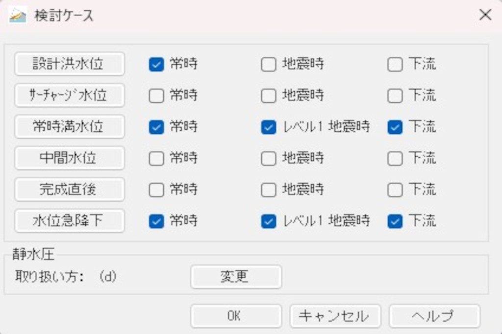Image resolution: width=502 pixels, height=334 pixels.
Task: Check 地震時 for 完成直後 row
Action: [x=268, y=190]
